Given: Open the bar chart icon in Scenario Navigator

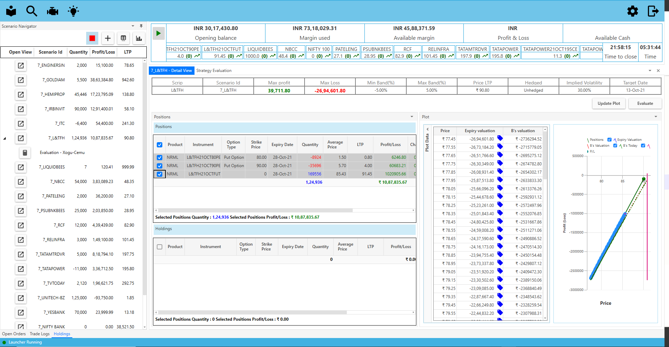Looking at the screenshot, I should point(139,38).
